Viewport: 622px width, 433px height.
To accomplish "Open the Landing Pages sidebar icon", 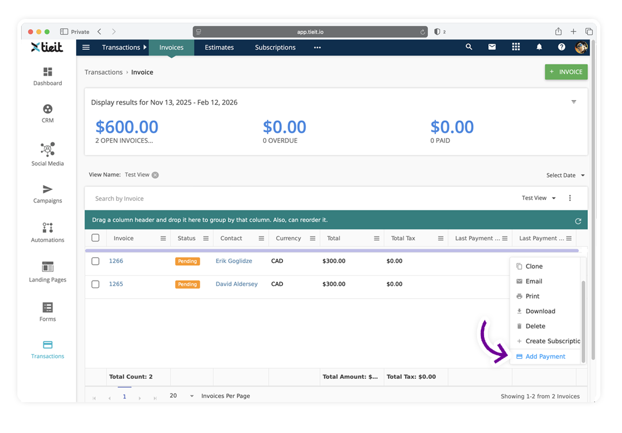I will [x=48, y=267].
